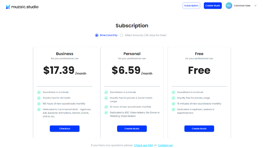Expand the Common User account dropdown arrow

pyautogui.click(x=256, y=6)
